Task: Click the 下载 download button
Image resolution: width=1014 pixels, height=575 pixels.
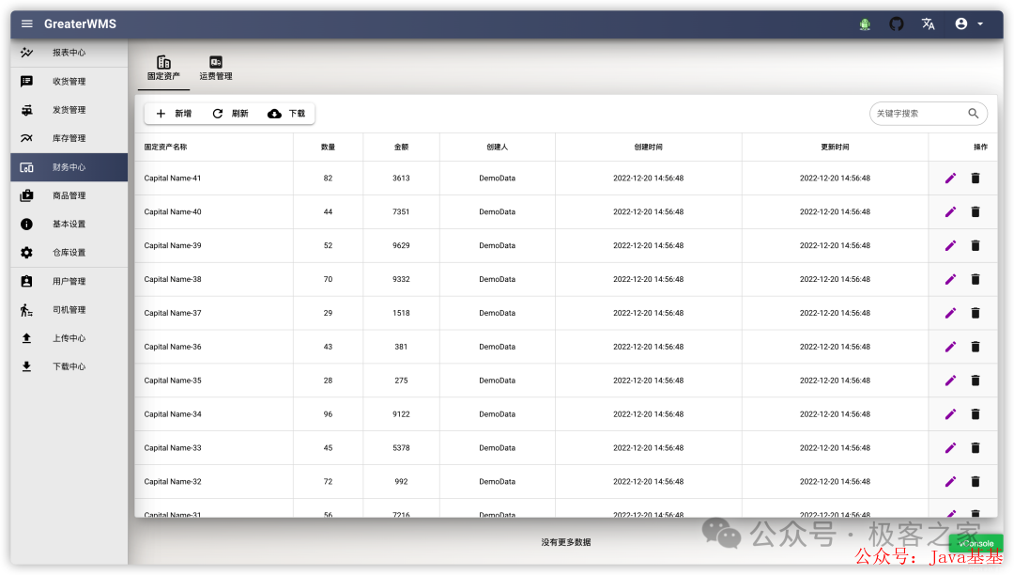Action: coord(286,114)
